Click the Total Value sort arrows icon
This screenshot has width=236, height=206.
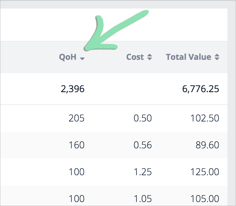tap(217, 57)
